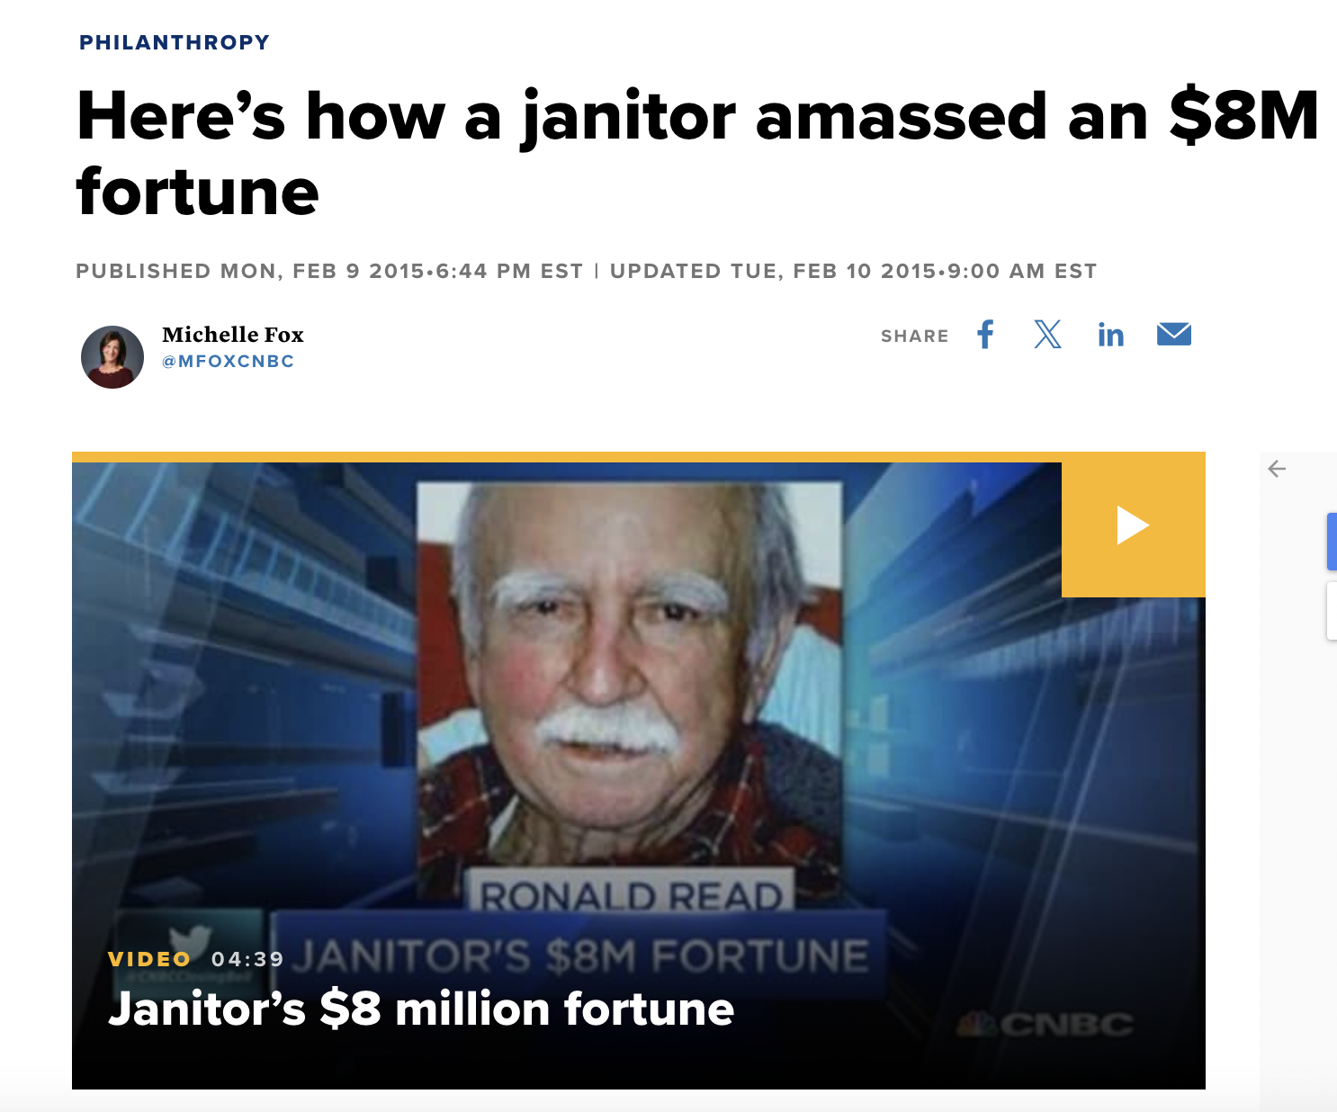Share the article via LinkedIn icon
The width and height of the screenshot is (1337, 1112).
pyautogui.click(x=1110, y=335)
